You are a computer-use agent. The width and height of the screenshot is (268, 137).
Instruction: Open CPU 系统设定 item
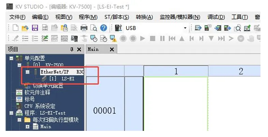coord(40,106)
